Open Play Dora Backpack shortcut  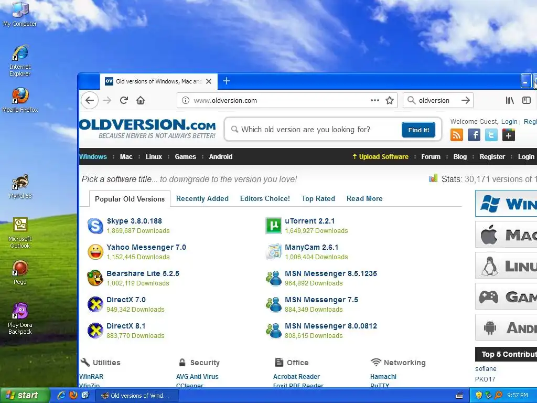click(20, 319)
